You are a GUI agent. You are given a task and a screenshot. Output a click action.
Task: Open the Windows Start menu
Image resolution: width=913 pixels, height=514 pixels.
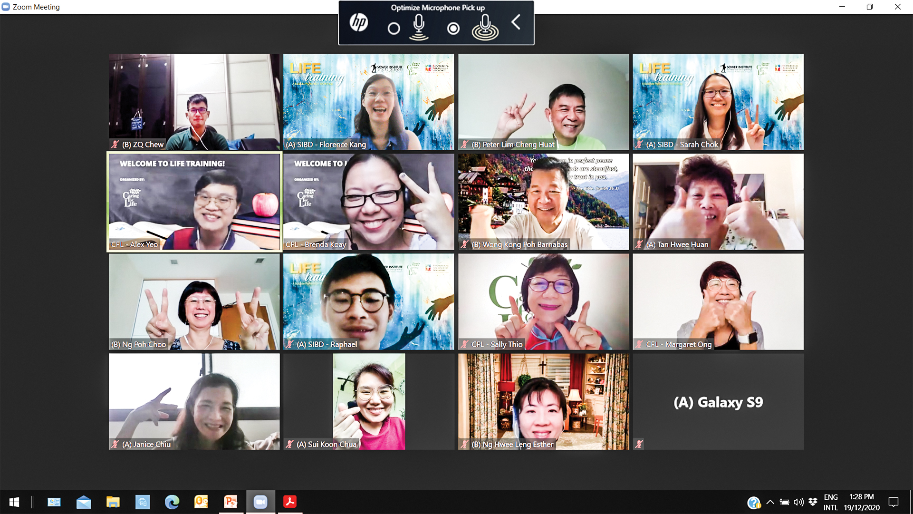click(x=14, y=502)
